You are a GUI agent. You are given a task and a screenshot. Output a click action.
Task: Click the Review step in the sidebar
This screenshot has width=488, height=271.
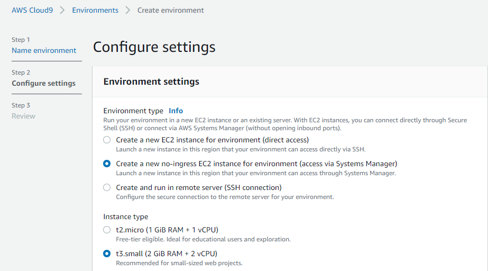(24, 116)
